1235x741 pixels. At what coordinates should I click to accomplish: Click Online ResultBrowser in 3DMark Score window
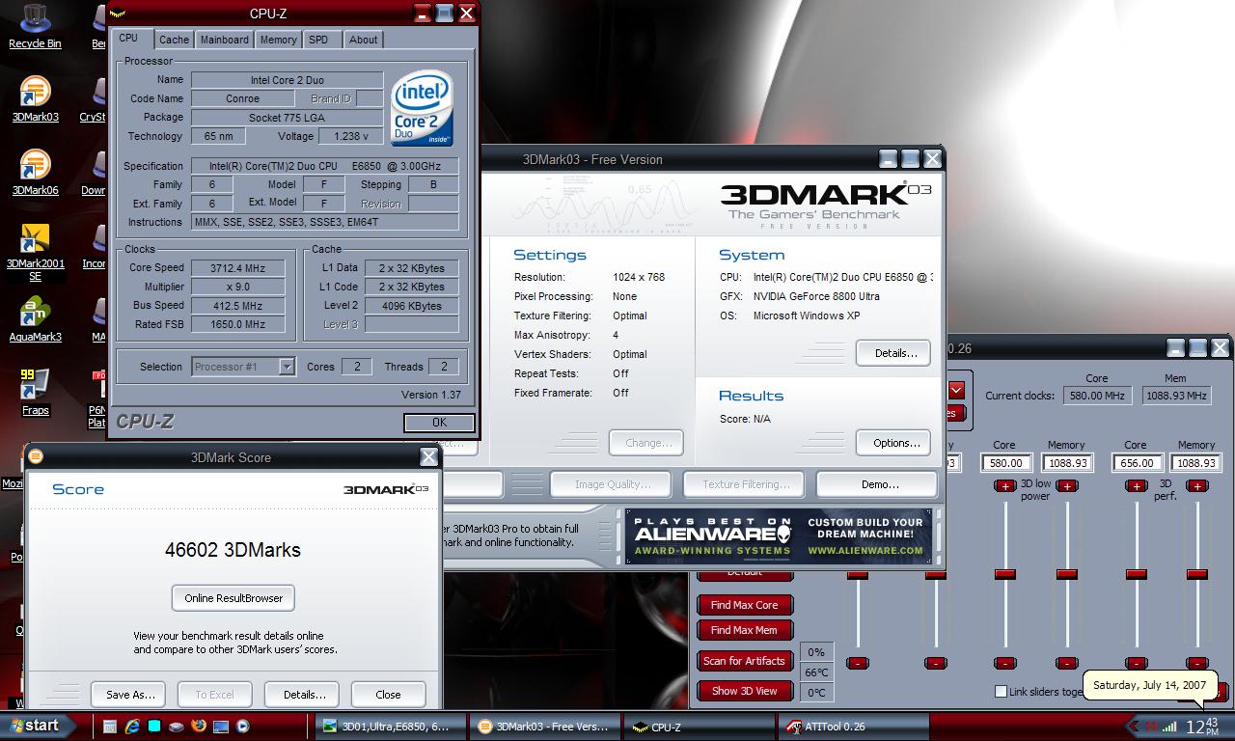[233, 598]
